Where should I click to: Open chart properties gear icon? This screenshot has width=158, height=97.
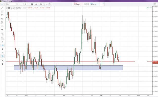32,4
